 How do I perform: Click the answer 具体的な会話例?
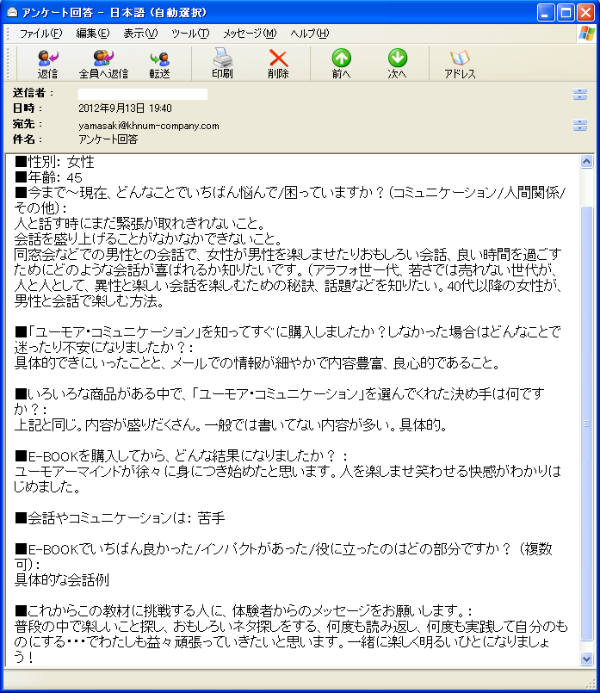point(61,580)
